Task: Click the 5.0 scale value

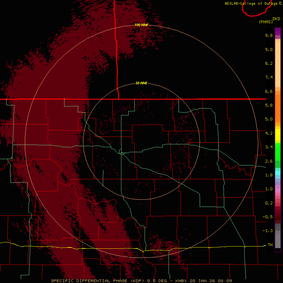Action: [x=269, y=119]
